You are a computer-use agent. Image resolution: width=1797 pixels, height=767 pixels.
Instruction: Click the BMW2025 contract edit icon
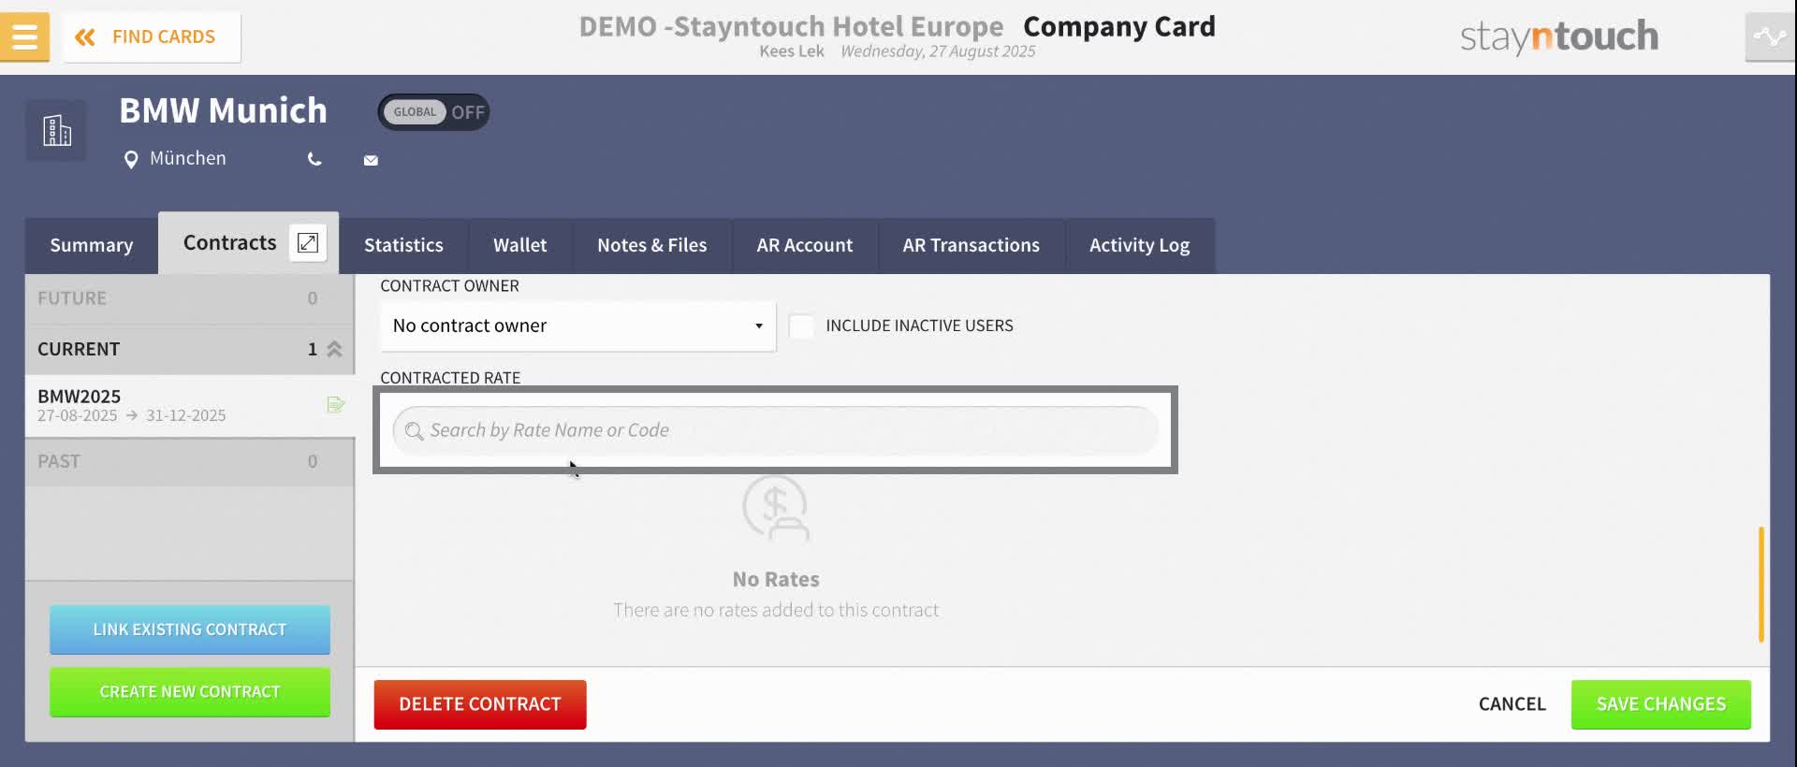[336, 405]
